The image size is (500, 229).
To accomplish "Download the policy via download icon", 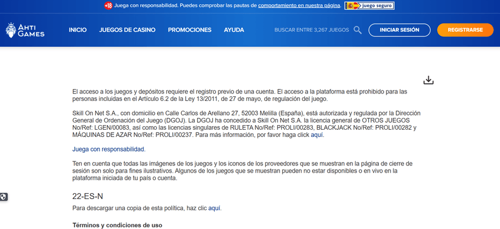I will (429, 80).
